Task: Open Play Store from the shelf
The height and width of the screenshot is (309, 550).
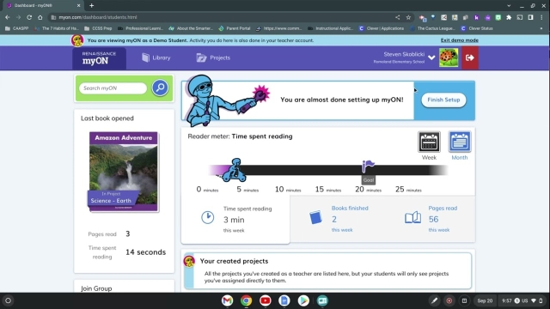Action: [303, 300]
